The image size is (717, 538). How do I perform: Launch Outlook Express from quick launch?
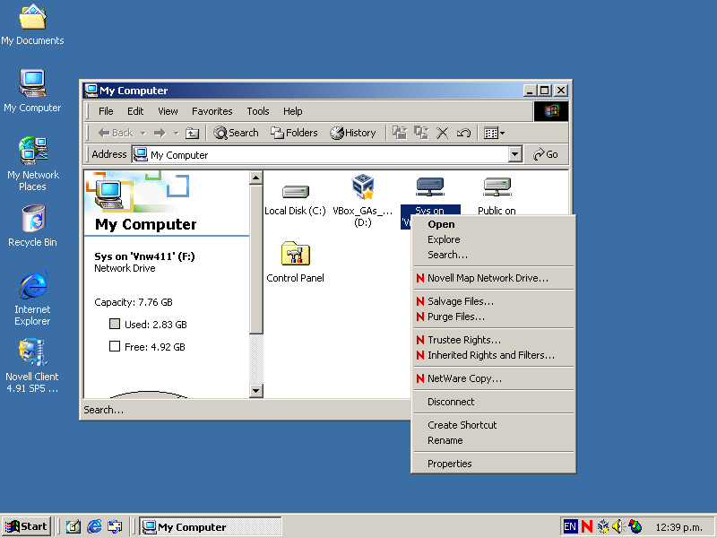(x=115, y=527)
